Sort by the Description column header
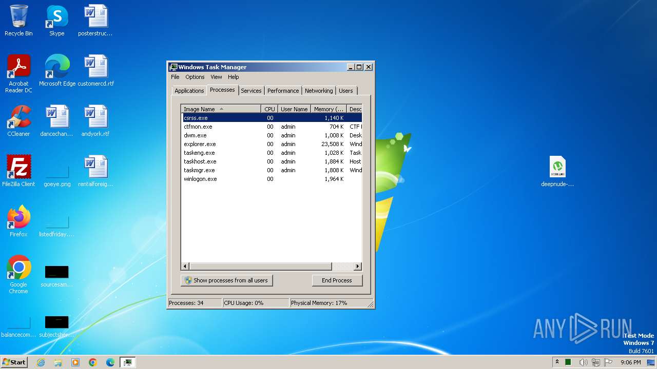 [x=355, y=109]
